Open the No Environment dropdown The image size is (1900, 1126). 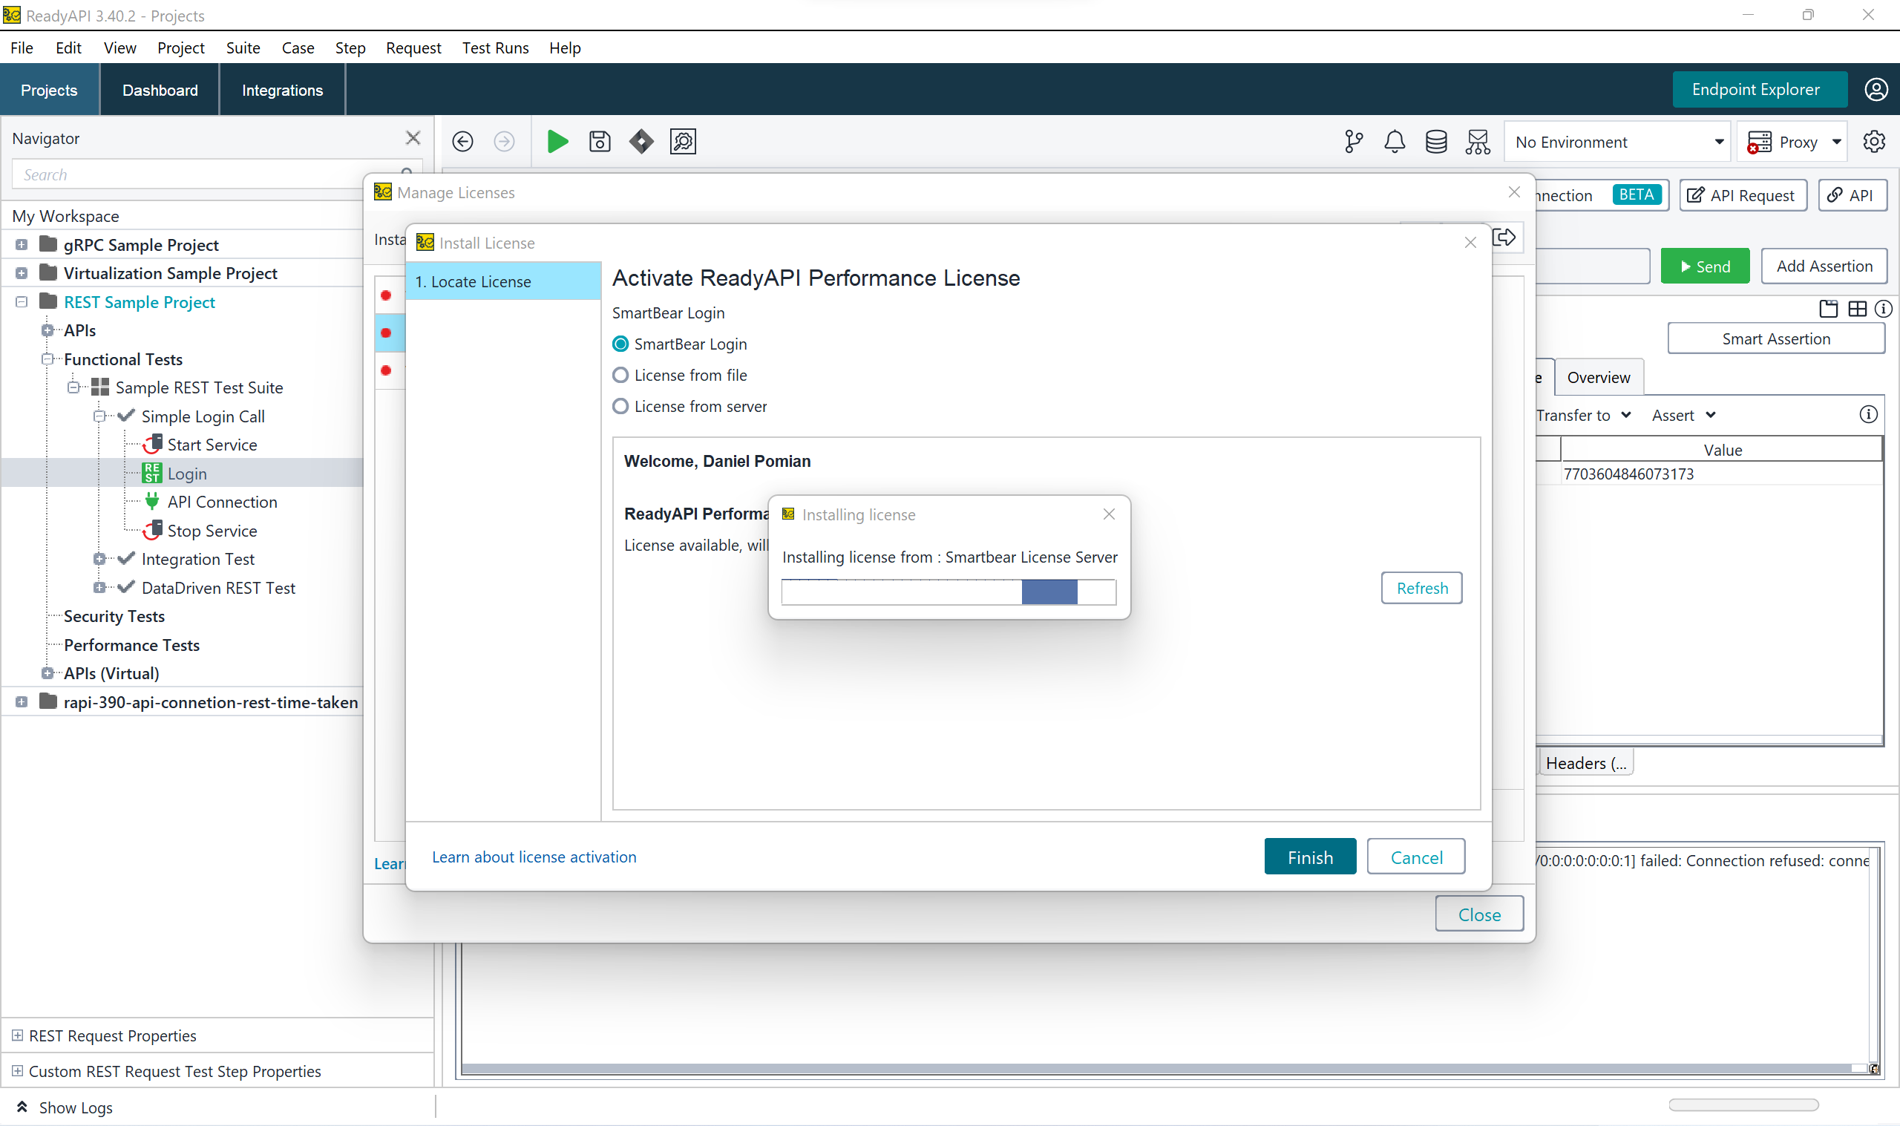click(1617, 142)
